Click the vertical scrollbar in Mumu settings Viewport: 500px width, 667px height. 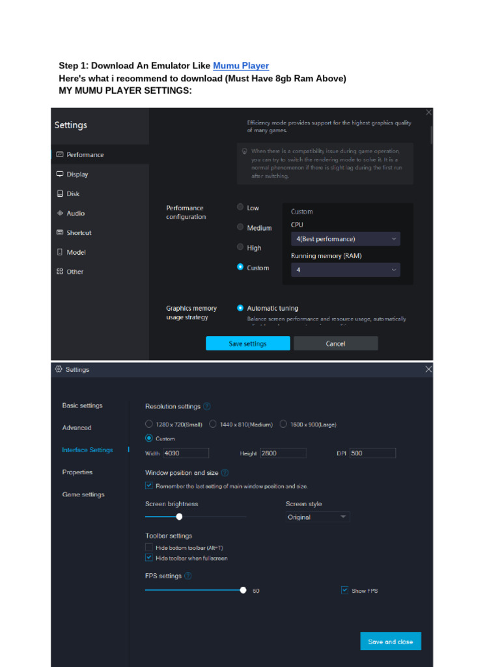pos(431,135)
